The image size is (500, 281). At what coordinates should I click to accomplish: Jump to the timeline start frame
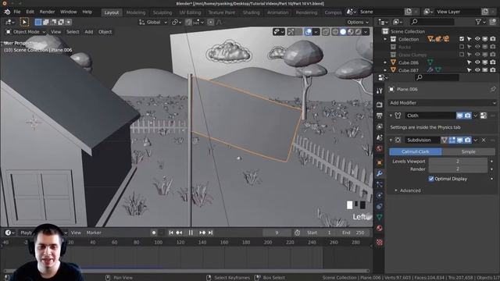171,233
